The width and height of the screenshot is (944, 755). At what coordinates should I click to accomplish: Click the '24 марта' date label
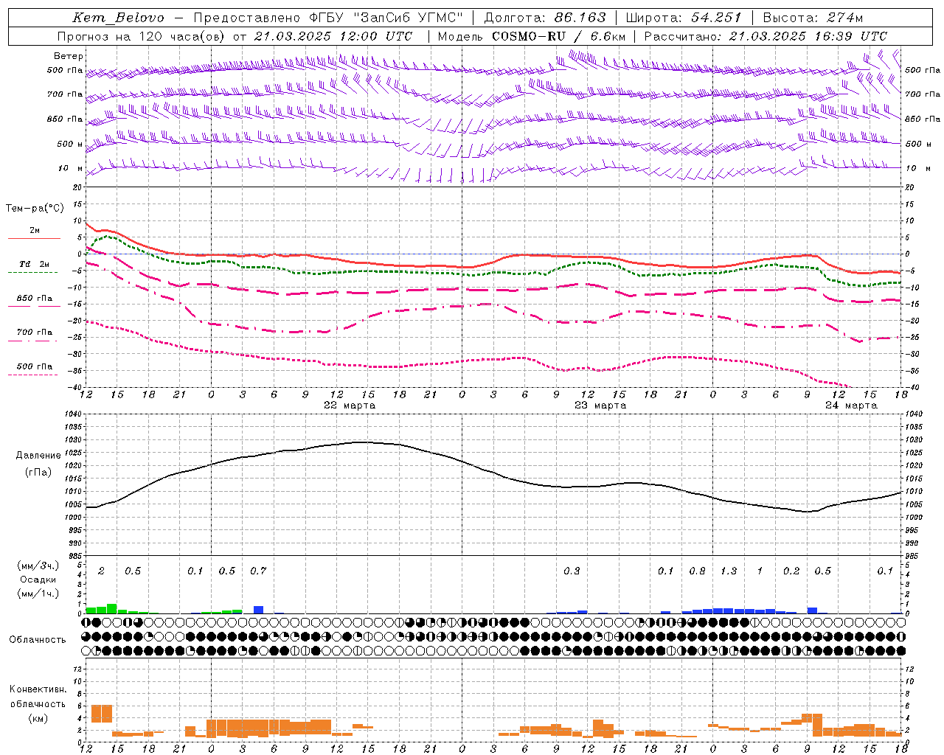coord(851,406)
